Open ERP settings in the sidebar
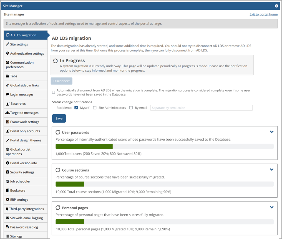This screenshot has height=239, width=282. [26, 200]
